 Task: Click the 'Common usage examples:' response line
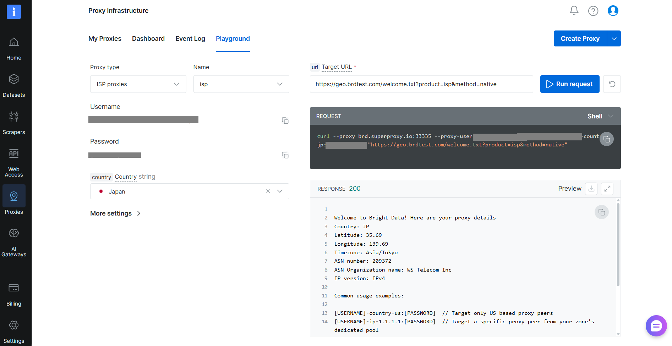click(x=369, y=296)
